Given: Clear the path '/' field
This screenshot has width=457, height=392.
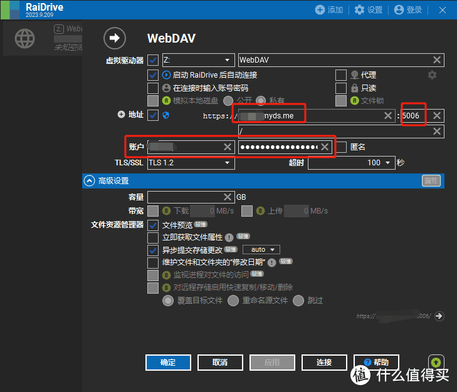Looking at the screenshot, I should (x=436, y=132).
